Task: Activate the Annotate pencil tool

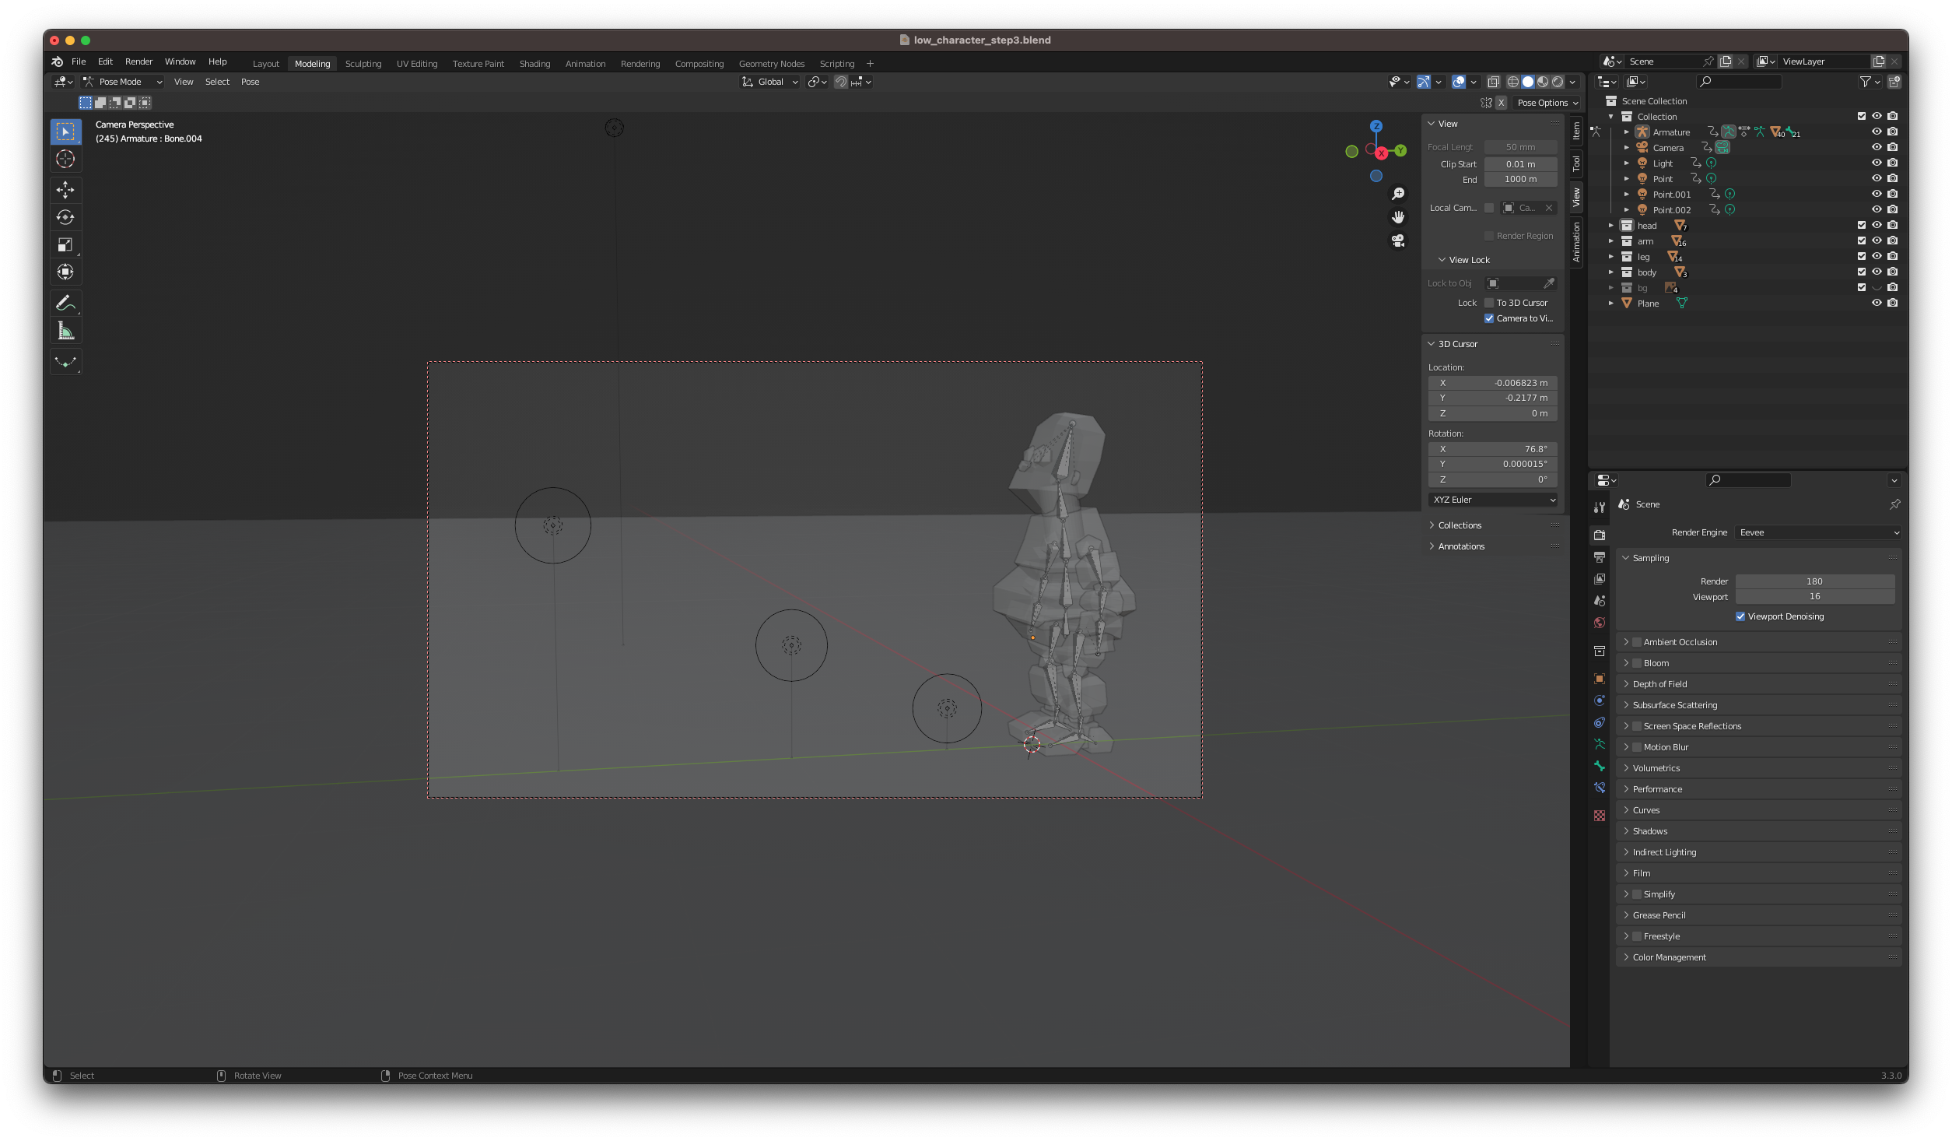Action: 65,303
